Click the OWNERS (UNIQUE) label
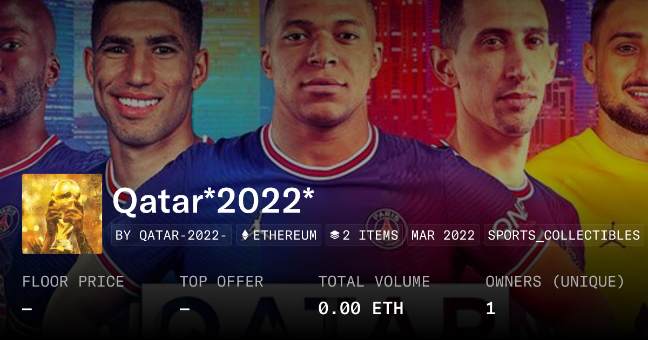Image resolution: width=648 pixels, height=340 pixels. tap(555, 282)
